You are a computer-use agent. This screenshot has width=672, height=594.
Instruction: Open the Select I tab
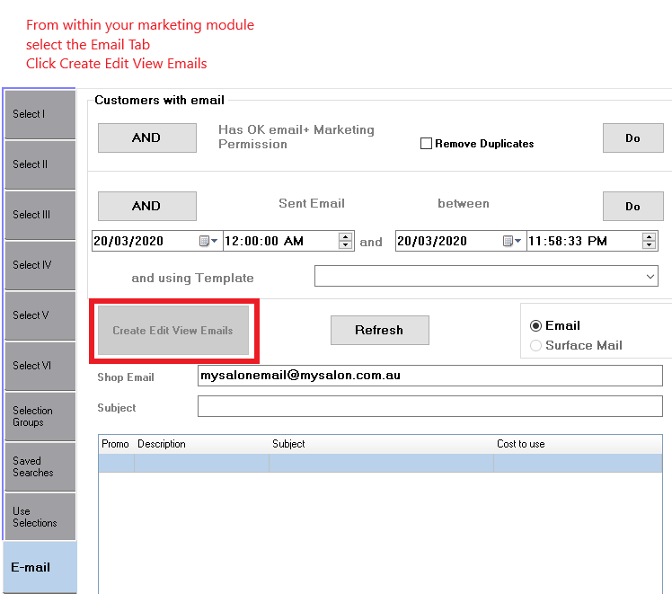coord(39,114)
